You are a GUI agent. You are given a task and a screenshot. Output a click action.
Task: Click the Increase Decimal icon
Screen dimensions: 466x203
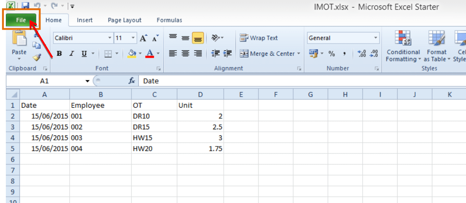tap(361, 54)
